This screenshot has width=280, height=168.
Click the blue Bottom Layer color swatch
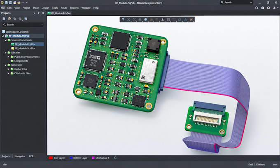(x=71, y=158)
